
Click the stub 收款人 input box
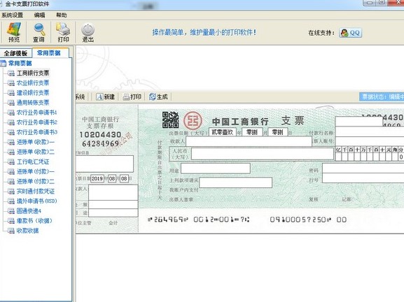tap(113, 192)
